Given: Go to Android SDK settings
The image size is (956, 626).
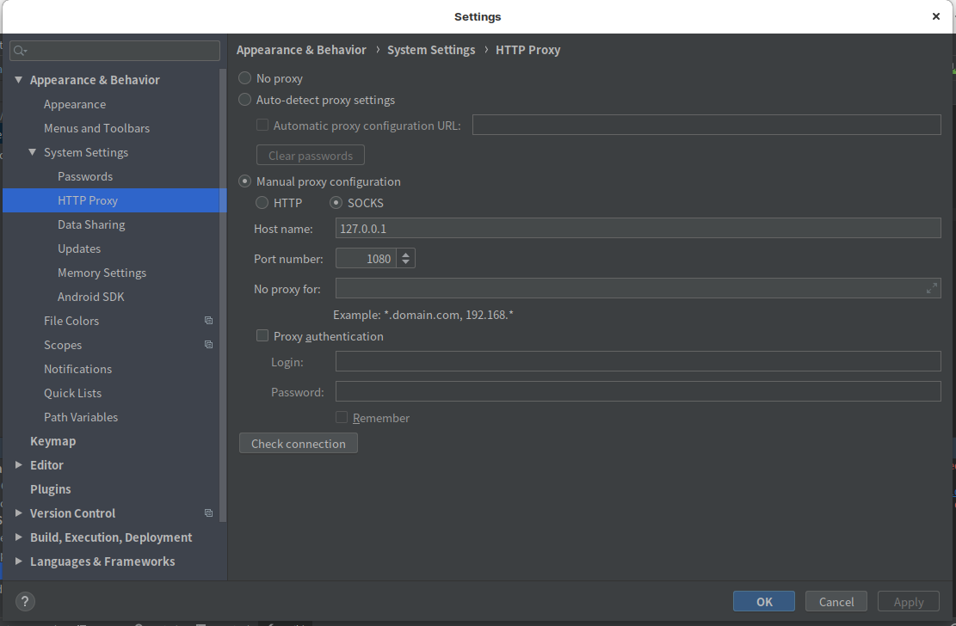Looking at the screenshot, I should click(x=91, y=297).
